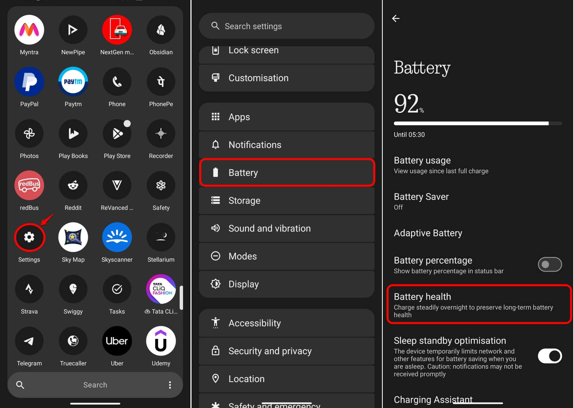Image resolution: width=574 pixels, height=408 pixels.
Task: Open the Telegram app
Action: coord(29,341)
